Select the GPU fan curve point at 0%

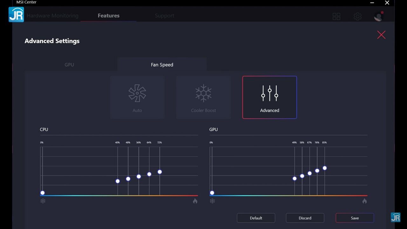212,193
